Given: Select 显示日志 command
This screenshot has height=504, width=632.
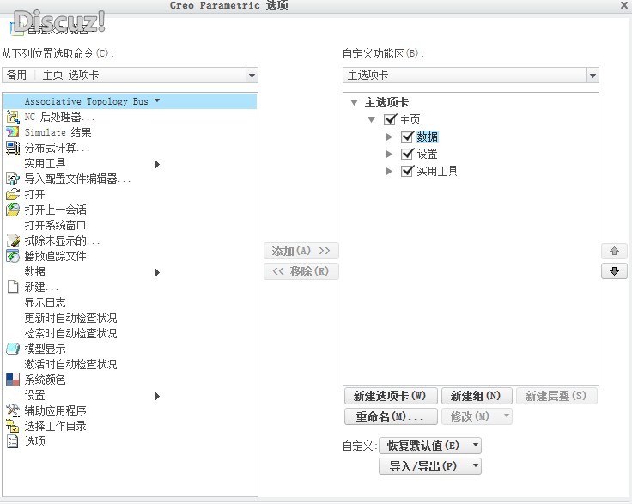Looking at the screenshot, I should pyautogui.click(x=46, y=302).
